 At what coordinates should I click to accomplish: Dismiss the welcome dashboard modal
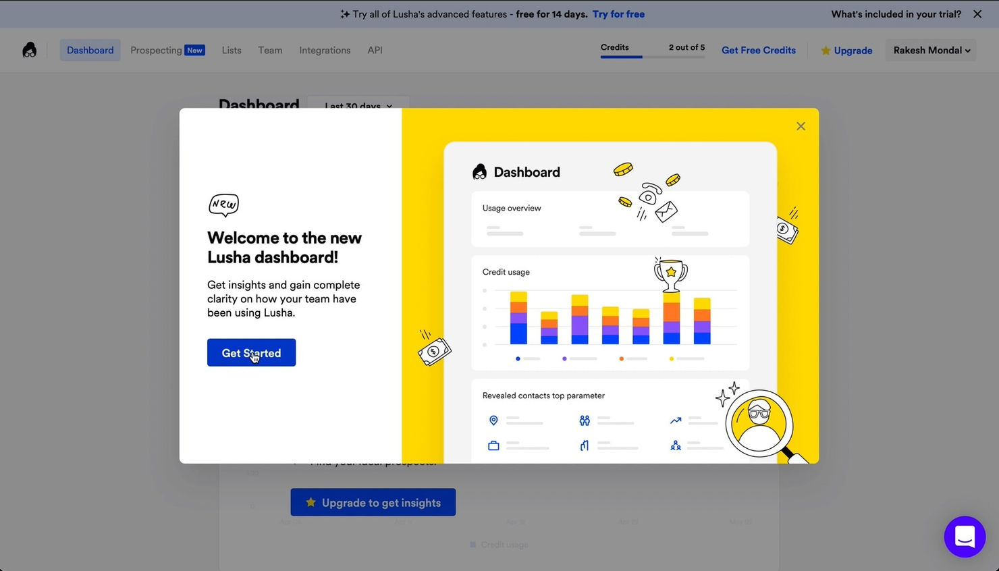pos(801,126)
